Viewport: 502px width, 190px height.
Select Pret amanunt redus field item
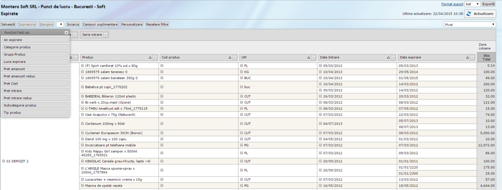point(35,76)
